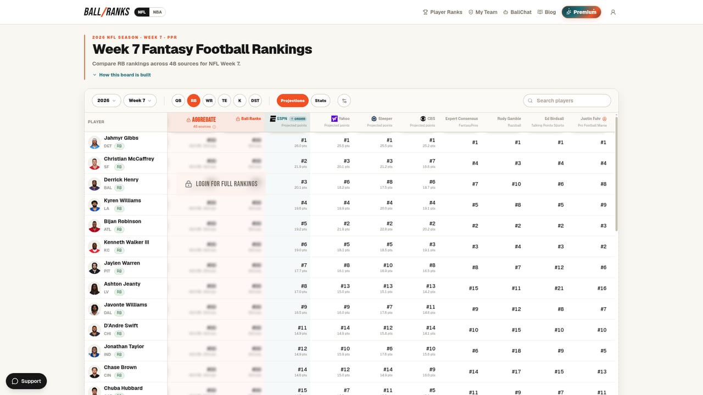Image resolution: width=703 pixels, height=395 pixels.
Task: Toggle ESPN sort order badge
Action: point(298,119)
